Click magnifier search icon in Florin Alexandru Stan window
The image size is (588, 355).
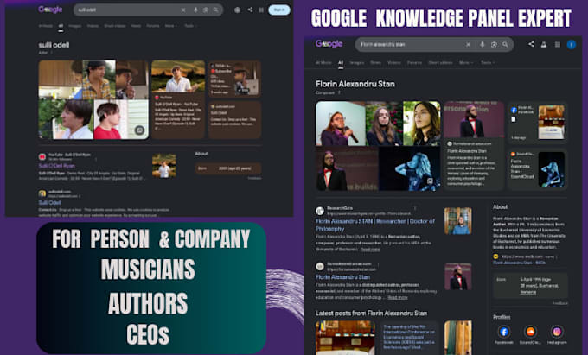[505, 45]
